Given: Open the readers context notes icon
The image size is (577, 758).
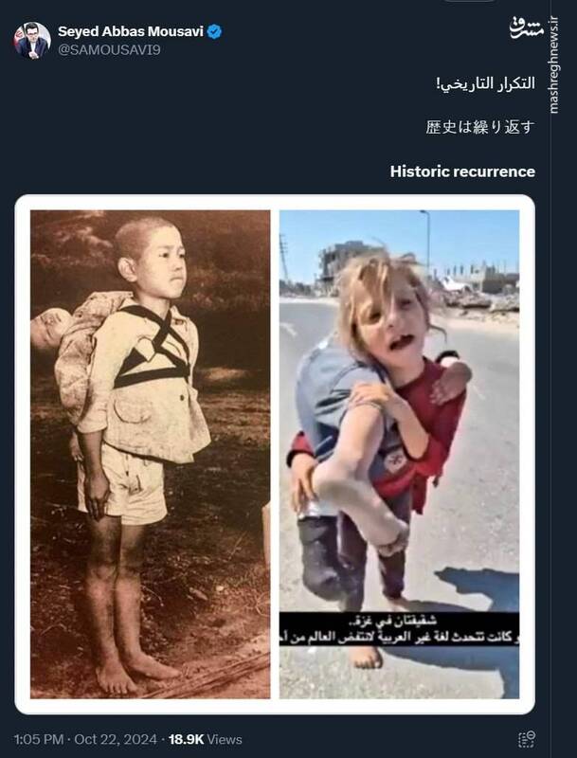Looking at the screenshot, I should pyautogui.click(x=526, y=740).
